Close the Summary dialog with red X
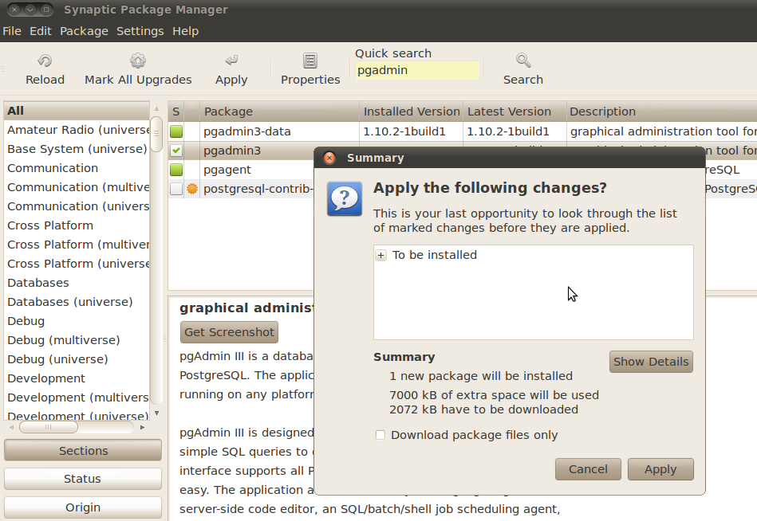Image resolution: width=757 pixels, height=521 pixels. (329, 158)
